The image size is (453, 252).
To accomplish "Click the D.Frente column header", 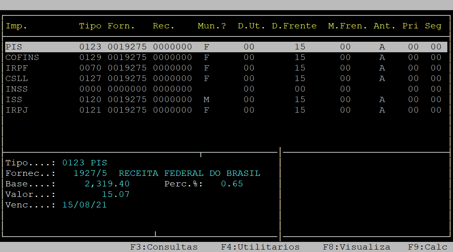I will tap(294, 26).
